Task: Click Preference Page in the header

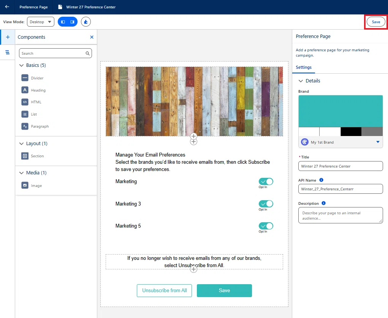Action: [34, 7]
